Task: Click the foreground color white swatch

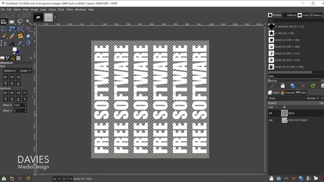Action: tap(14, 50)
